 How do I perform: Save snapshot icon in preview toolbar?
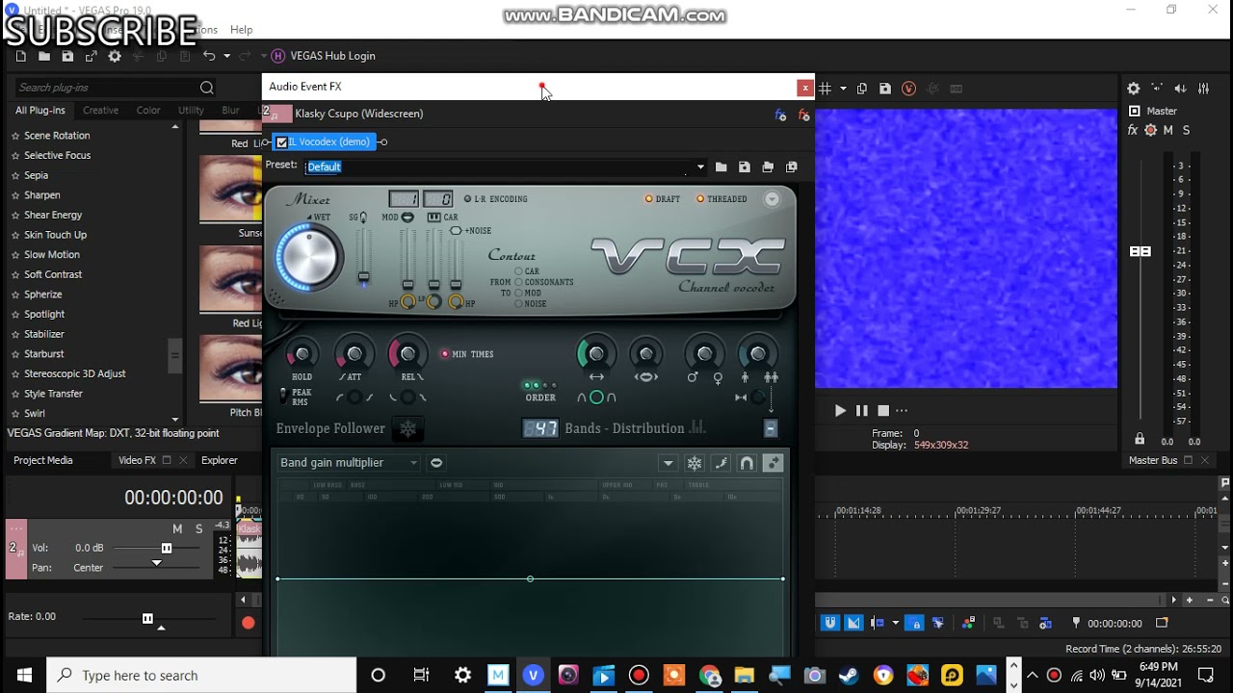[x=885, y=89]
